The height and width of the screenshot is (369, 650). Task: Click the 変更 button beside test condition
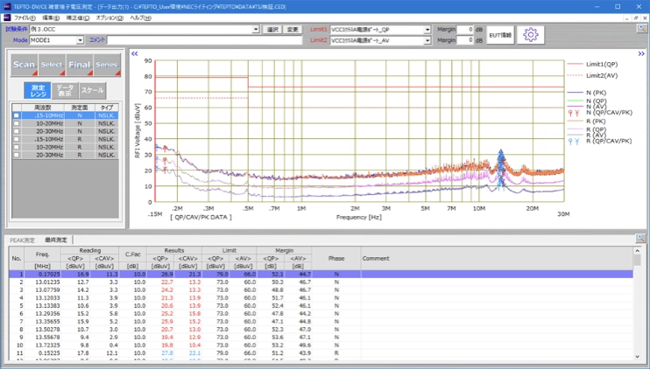click(293, 30)
